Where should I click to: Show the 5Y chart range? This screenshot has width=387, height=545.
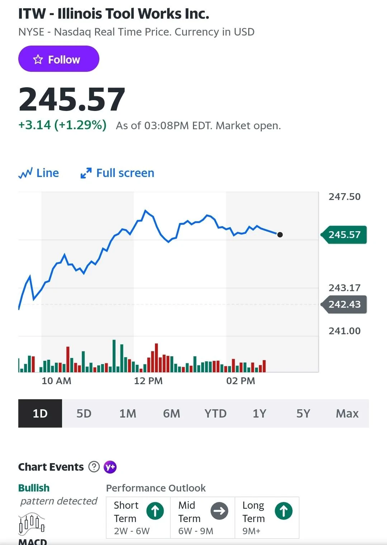(x=303, y=413)
